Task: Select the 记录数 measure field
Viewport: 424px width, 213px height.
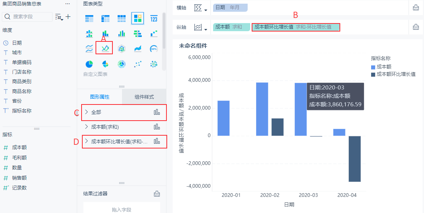Action: (19, 188)
